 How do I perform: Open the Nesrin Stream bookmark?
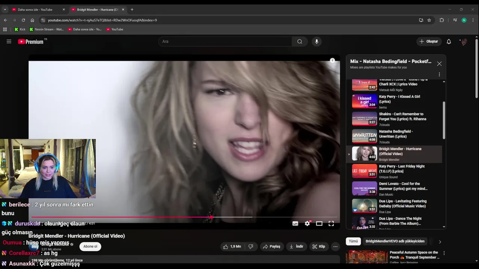47,29
